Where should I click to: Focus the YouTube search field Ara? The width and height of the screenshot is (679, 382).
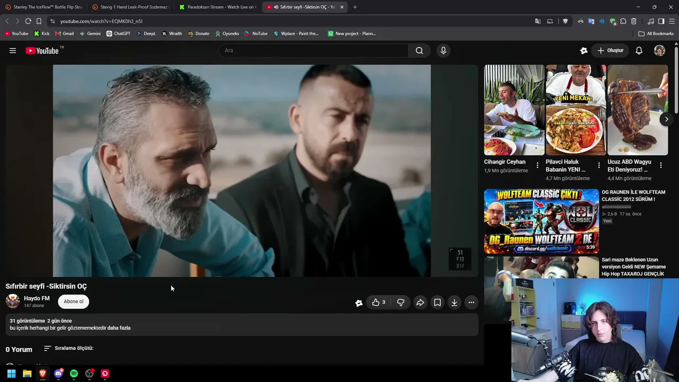[x=314, y=50]
